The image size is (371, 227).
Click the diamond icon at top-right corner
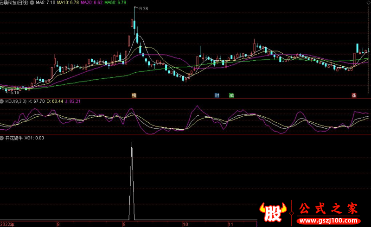tap(368, 2)
